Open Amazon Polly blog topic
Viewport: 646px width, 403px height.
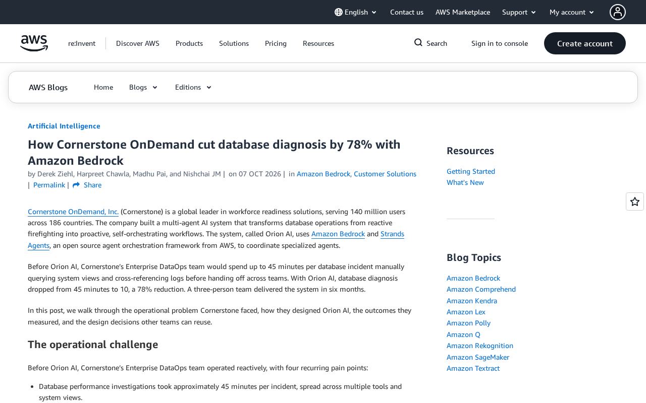coord(468,323)
